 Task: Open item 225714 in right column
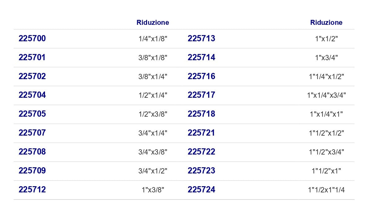(x=201, y=57)
